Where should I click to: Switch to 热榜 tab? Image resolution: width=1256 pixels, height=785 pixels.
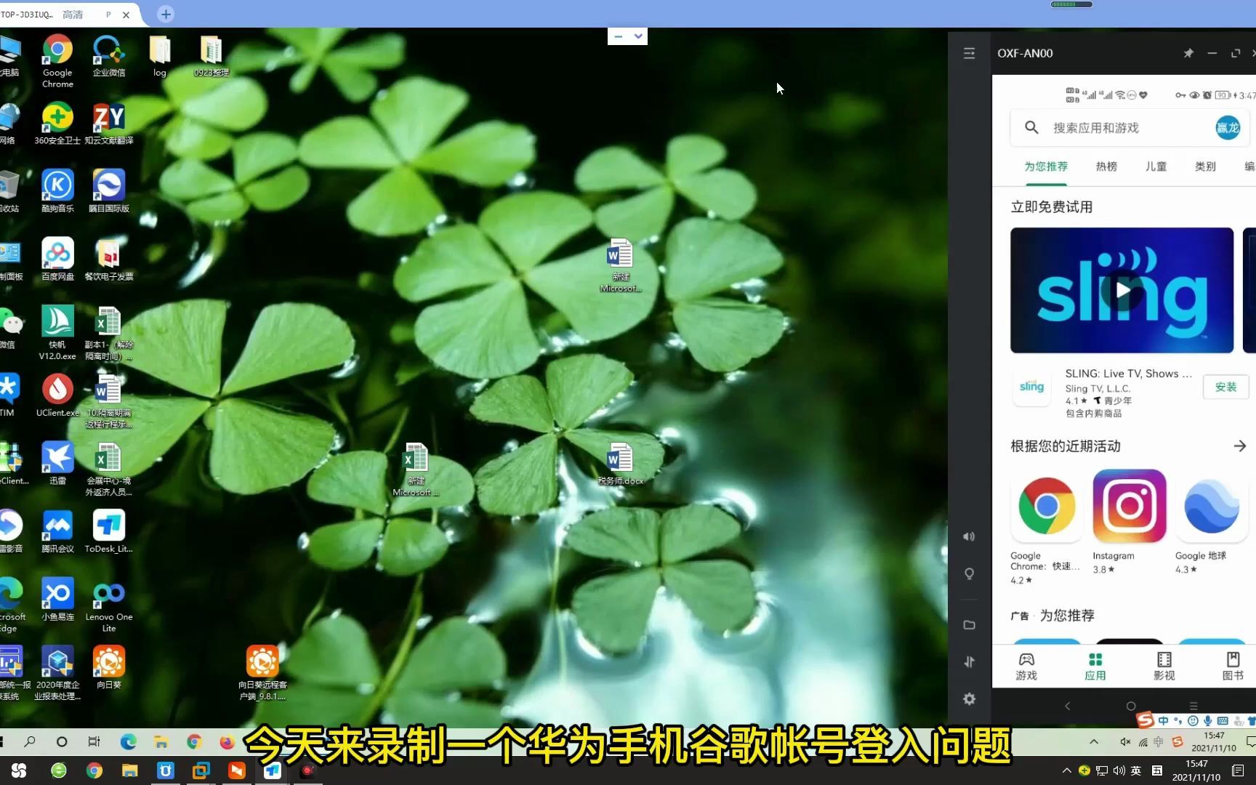point(1106,166)
